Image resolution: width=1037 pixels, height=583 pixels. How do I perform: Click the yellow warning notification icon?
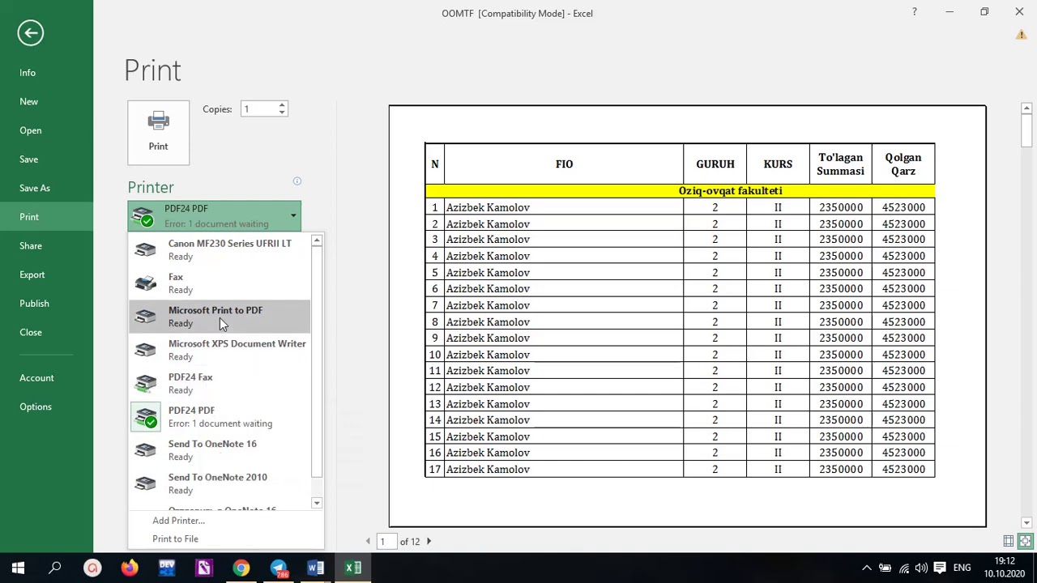tap(1021, 35)
